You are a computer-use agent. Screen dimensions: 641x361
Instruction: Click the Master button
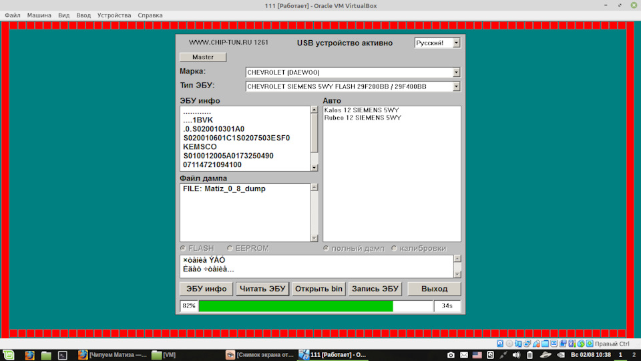[203, 57]
